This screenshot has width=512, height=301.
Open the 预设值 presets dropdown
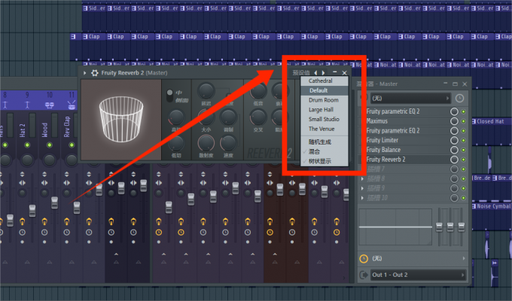300,73
